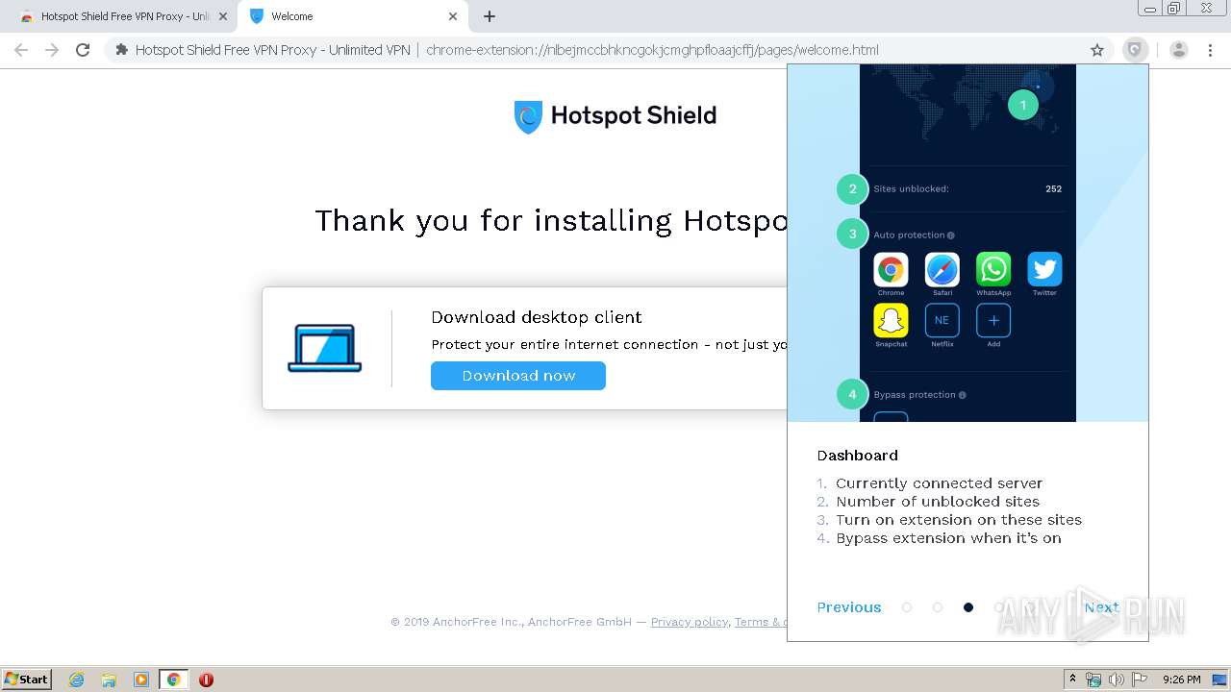Choose the WhatsApp icon in the dashboard
Screen dimensions: 1231x692
tap(993, 269)
